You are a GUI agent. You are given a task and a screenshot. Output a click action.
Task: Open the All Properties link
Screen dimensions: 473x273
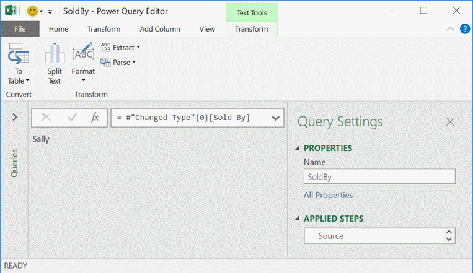(x=328, y=195)
